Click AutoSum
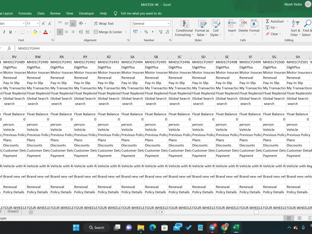This screenshot has height=234, width=312. pyautogui.click(x=275, y=21)
